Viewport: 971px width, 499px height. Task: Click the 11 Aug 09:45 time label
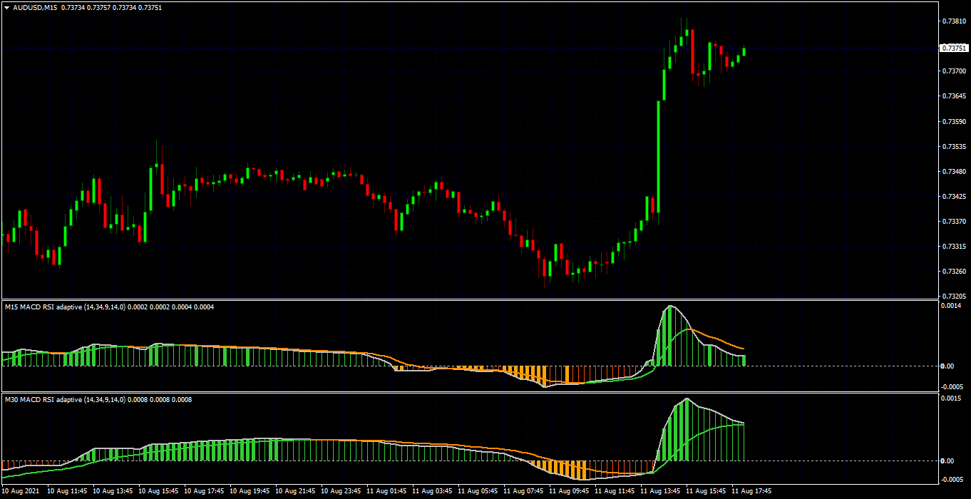coord(568,491)
